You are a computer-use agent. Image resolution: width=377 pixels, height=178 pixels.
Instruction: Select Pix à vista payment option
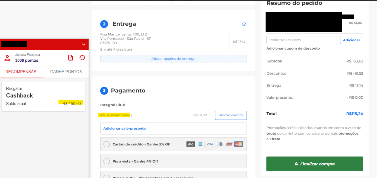[173, 161]
